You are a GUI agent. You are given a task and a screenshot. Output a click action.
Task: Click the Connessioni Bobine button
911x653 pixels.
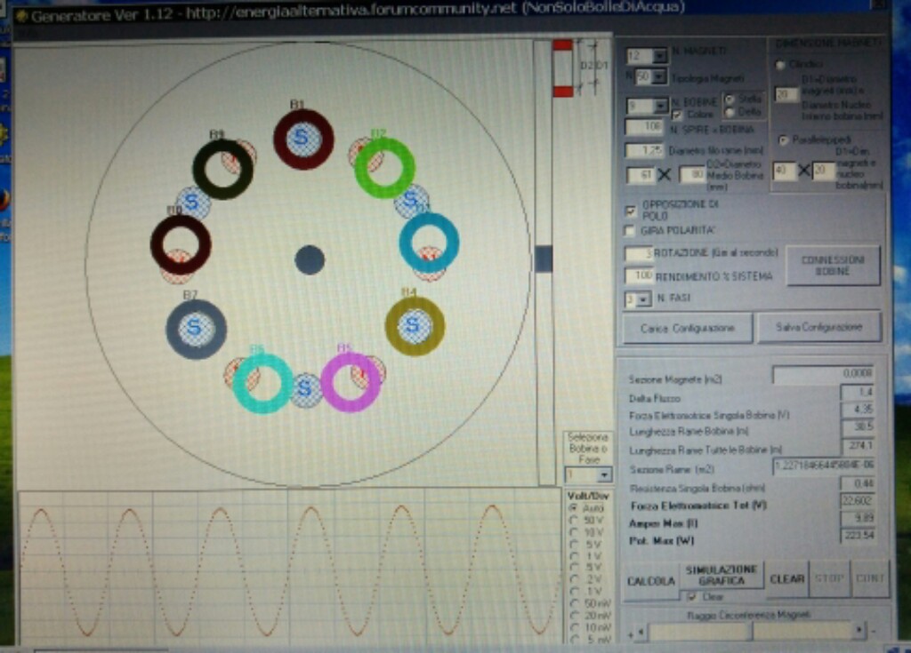point(833,265)
